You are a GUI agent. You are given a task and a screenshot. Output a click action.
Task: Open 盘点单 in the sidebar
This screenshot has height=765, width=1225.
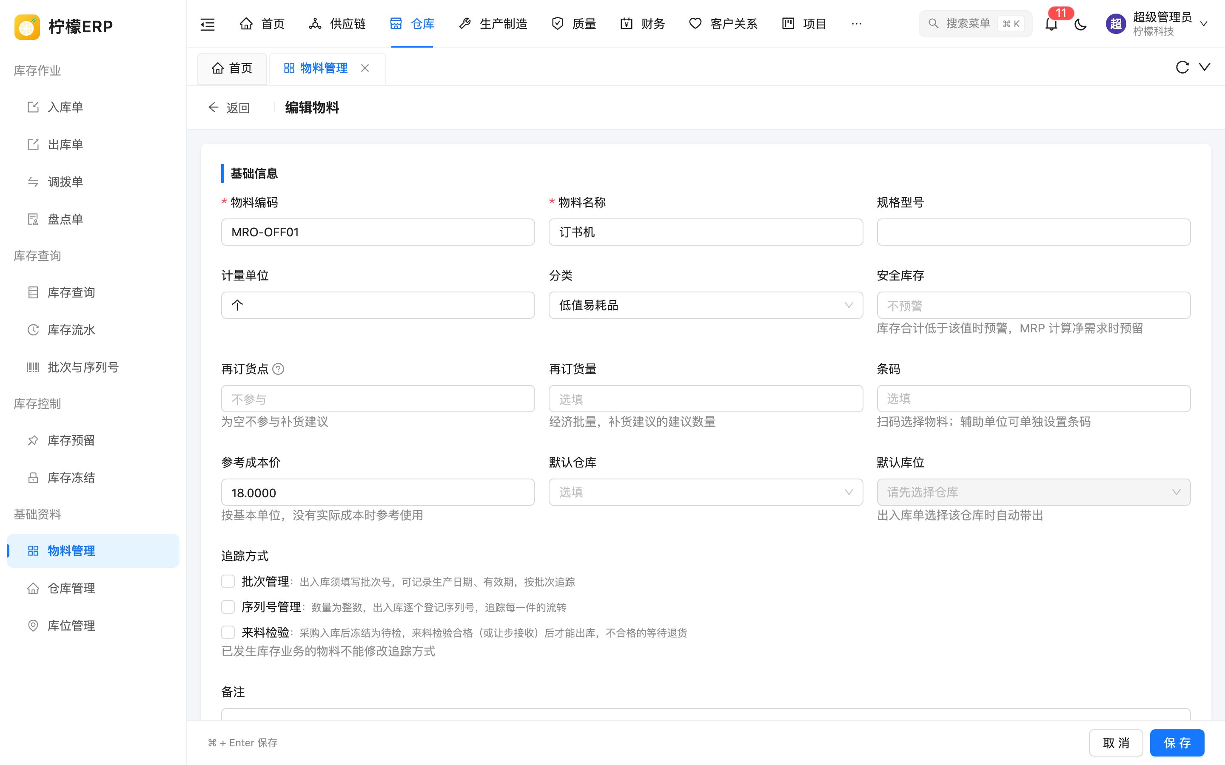[93, 220]
